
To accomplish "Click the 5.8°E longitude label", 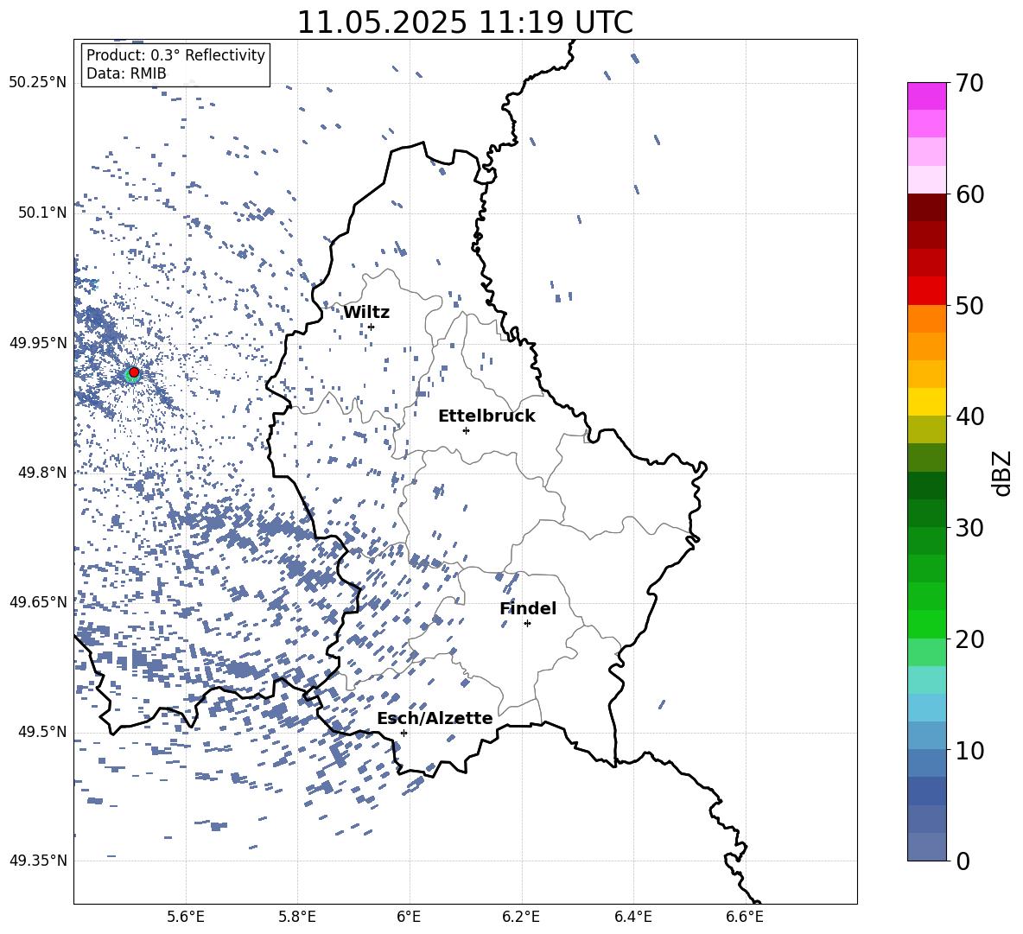I will 297,917.
